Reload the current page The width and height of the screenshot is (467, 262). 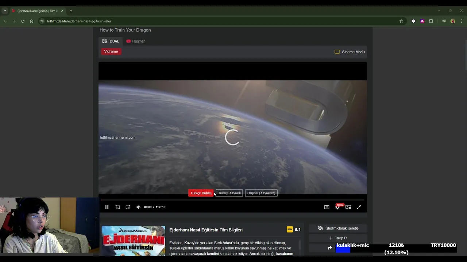[23, 21]
